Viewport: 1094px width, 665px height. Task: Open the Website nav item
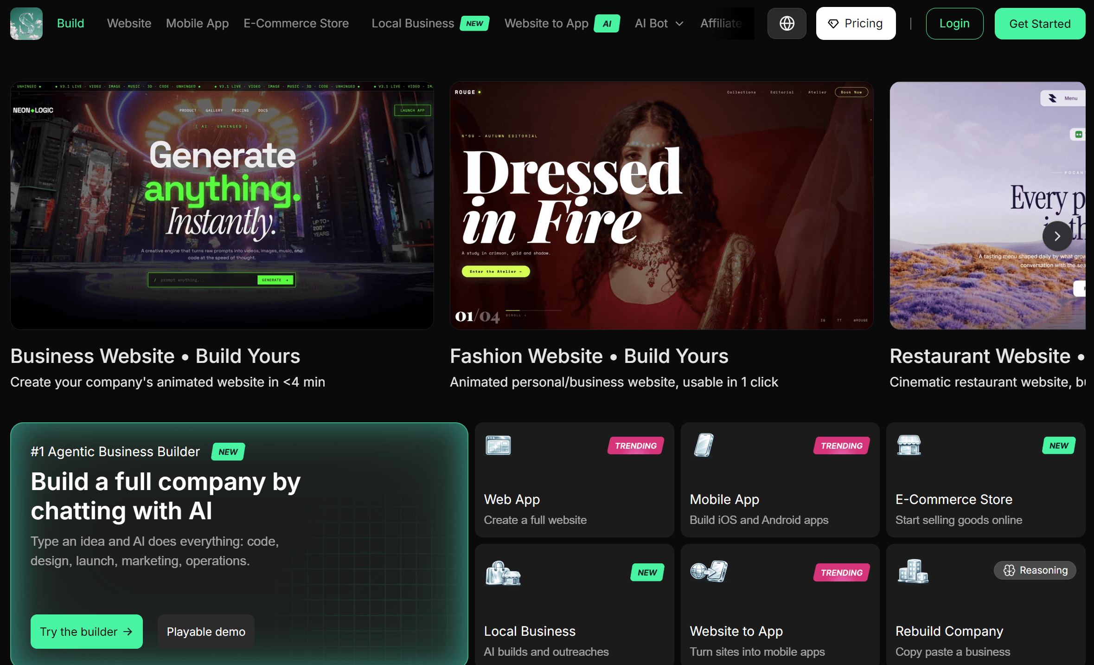[x=129, y=23]
